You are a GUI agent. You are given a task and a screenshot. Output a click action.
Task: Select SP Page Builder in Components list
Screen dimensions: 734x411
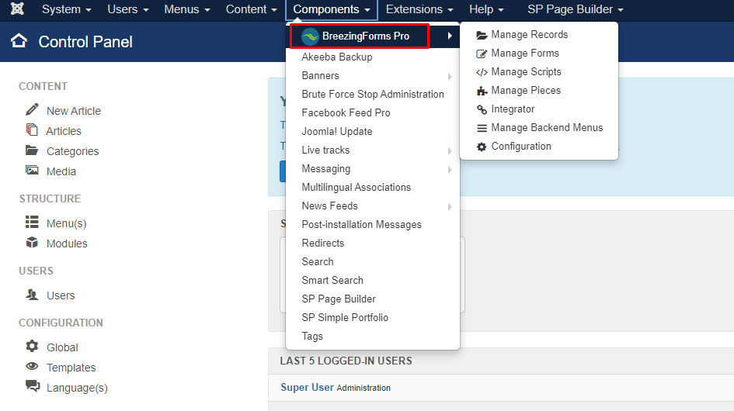click(339, 299)
